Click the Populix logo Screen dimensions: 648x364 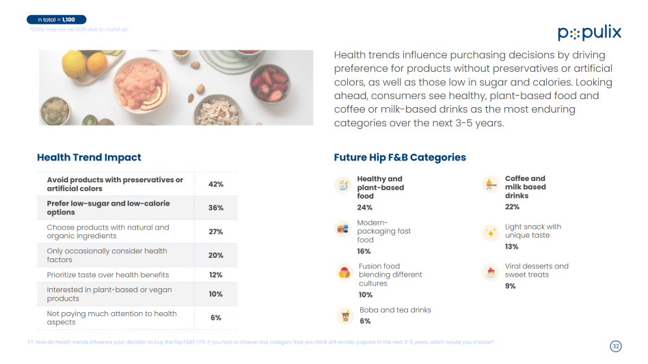coord(589,32)
